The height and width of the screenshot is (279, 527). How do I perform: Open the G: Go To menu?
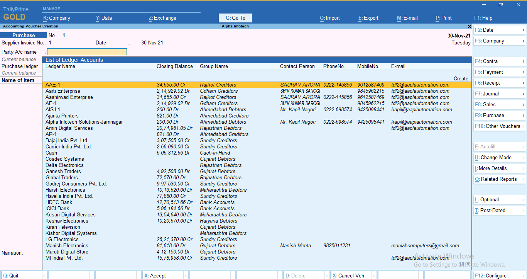pos(235,18)
